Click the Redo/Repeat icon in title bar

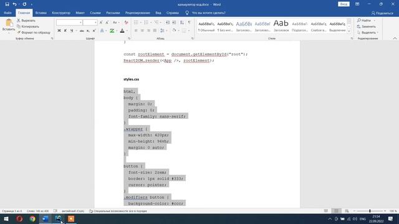[24, 4]
